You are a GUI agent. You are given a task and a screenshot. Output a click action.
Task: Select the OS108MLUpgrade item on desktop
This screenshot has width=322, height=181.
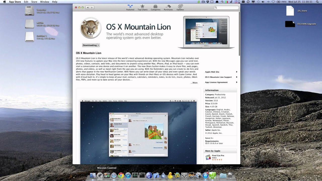[290, 24]
